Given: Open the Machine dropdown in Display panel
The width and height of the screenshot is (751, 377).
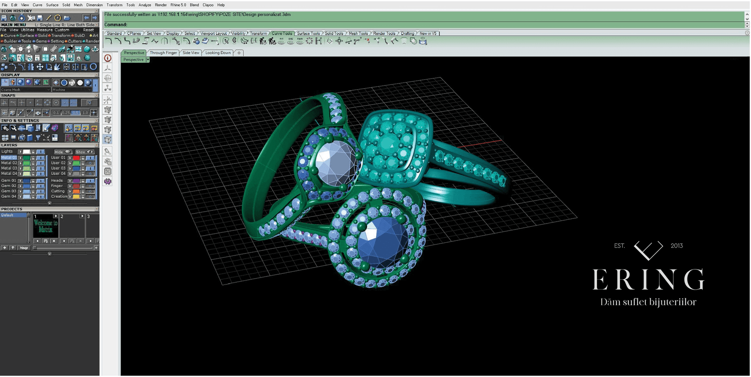Looking at the screenshot, I should click(72, 90).
